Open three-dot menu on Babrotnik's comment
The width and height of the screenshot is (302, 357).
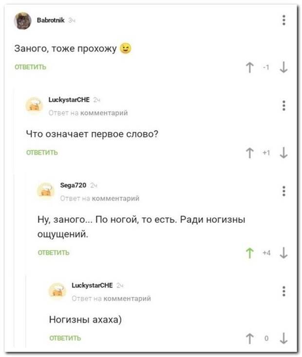(x=284, y=21)
